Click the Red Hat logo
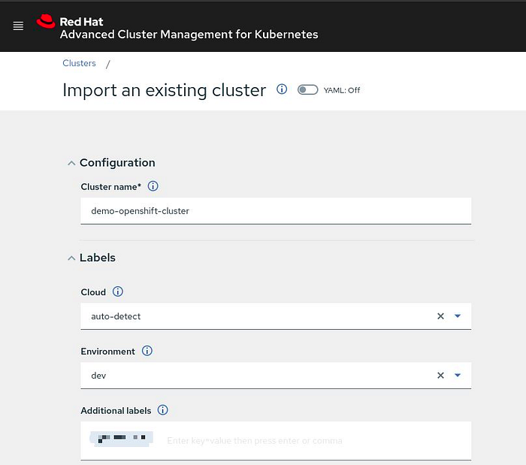 point(46,22)
